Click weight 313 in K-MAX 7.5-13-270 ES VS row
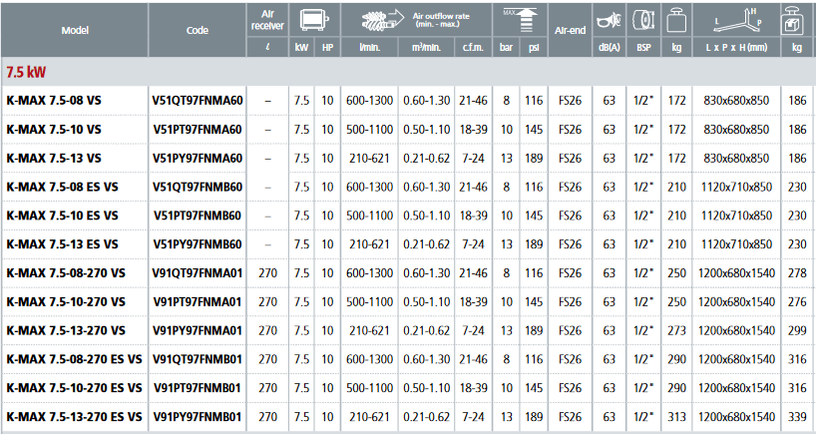 pyautogui.click(x=676, y=417)
